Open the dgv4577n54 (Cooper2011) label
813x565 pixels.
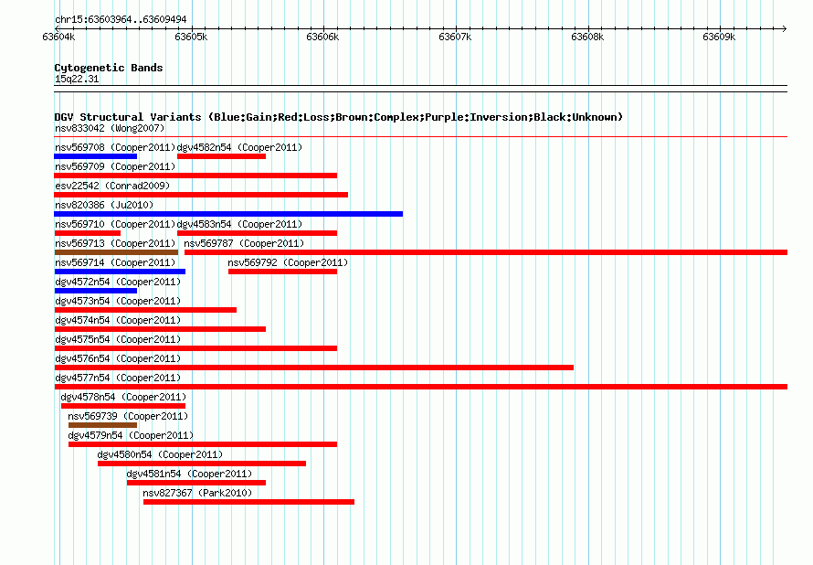pos(118,378)
